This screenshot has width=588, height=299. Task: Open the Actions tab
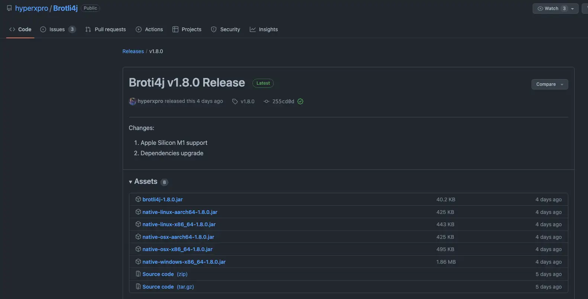[149, 29]
